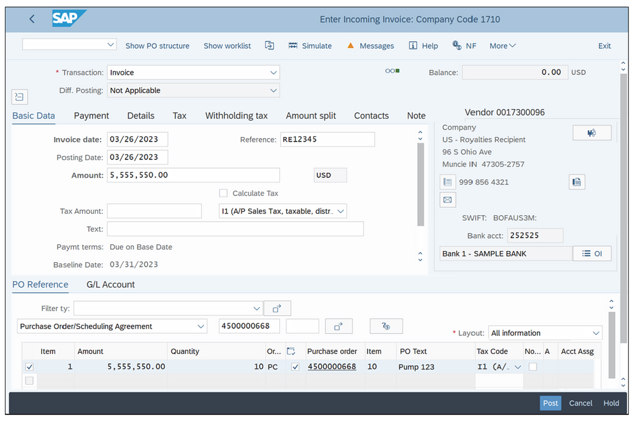This screenshot has height=422, width=635.
Task: Click the cash discount help icon in PO Reference
Action: [x=386, y=326]
